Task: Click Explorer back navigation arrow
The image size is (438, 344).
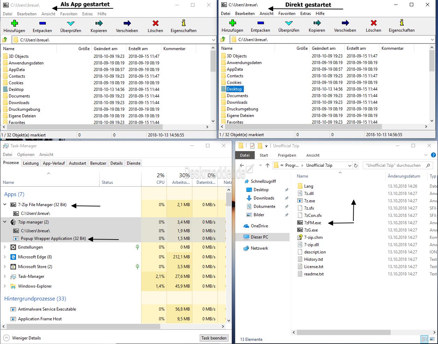Action: (242, 165)
